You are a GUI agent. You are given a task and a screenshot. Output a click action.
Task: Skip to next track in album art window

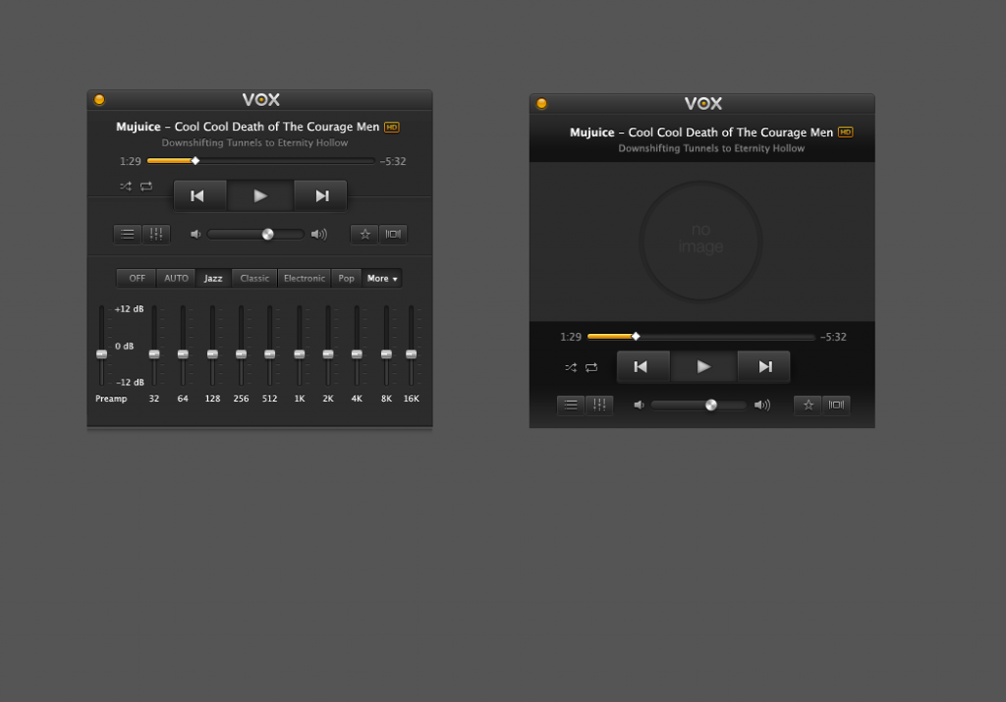pyautogui.click(x=764, y=367)
